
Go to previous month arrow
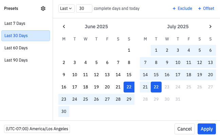(x=64, y=27)
